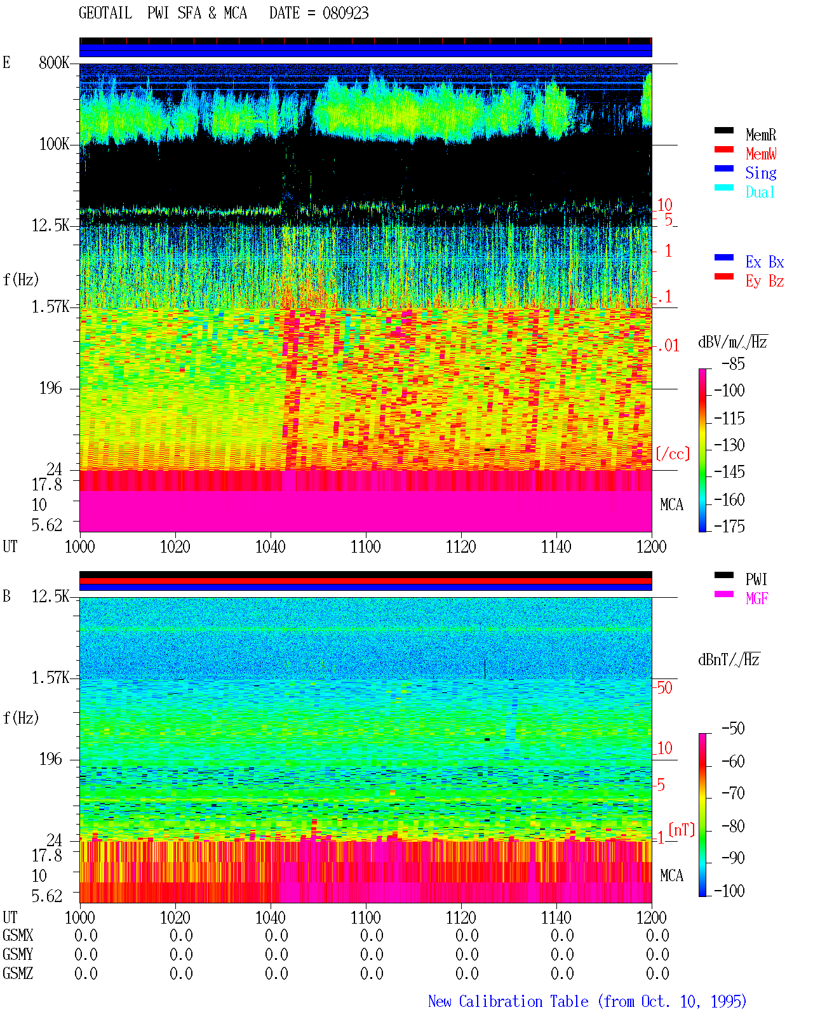813x1012 pixels.
Task: Click the red [nT] axis label
Action: pyautogui.click(x=682, y=830)
